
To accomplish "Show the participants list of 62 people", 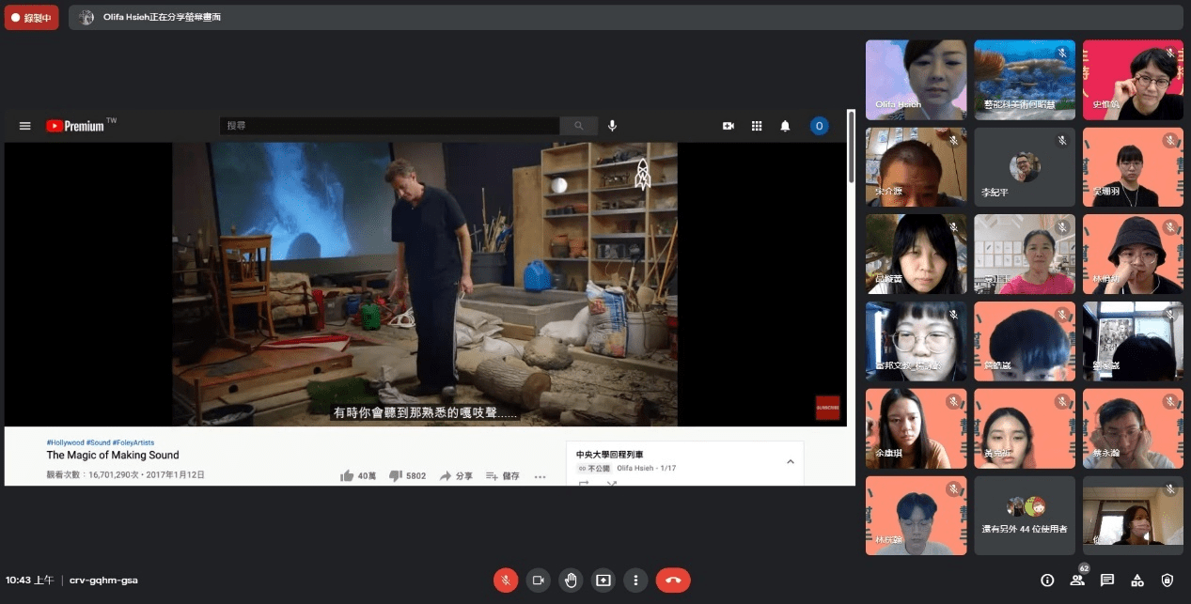I will pyautogui.click(x=1077, y=581).
